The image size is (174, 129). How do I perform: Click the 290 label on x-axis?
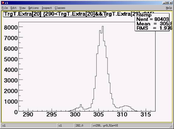click(28, 114)
